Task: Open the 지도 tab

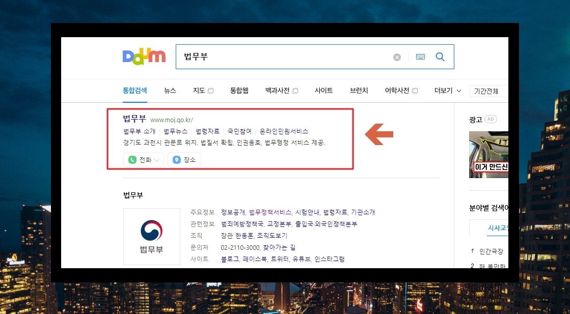Action: (x=199, y=91)
